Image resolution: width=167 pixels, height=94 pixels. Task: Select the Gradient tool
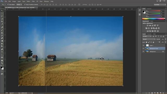point(2,41)
